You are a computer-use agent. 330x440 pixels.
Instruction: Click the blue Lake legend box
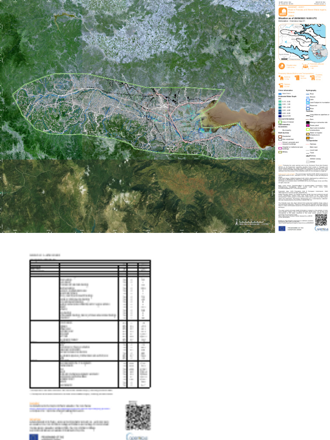(308, 100)
